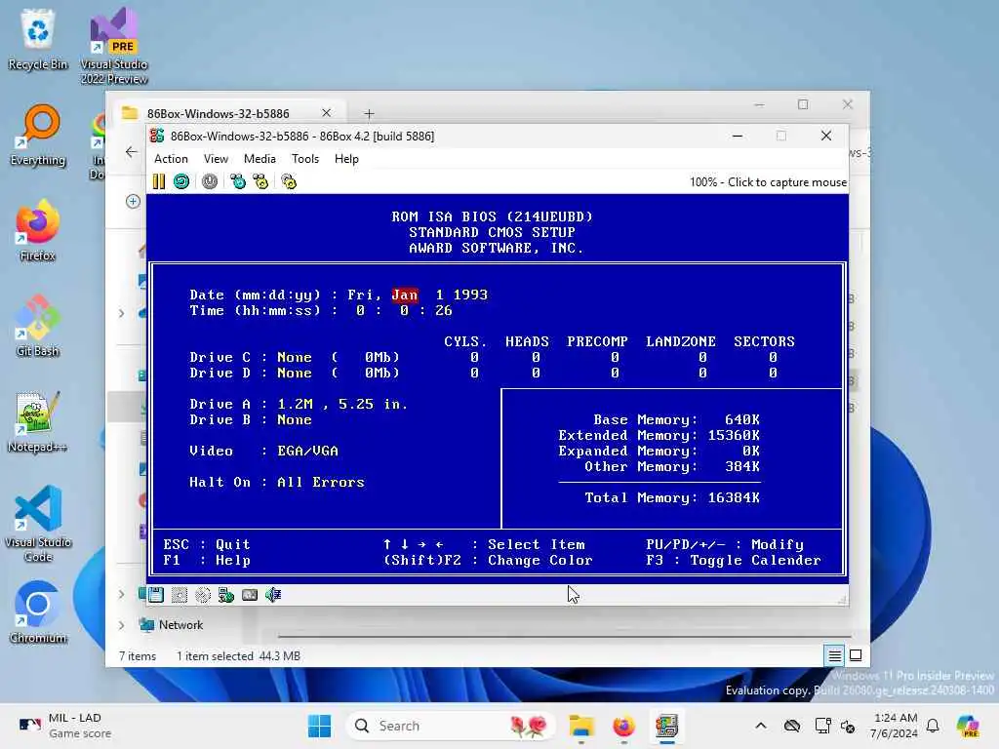Image resolution: width=999 pixels, height=749 pixels.
Task: Open File Explorer from taskbar
Action: (581, 726)
